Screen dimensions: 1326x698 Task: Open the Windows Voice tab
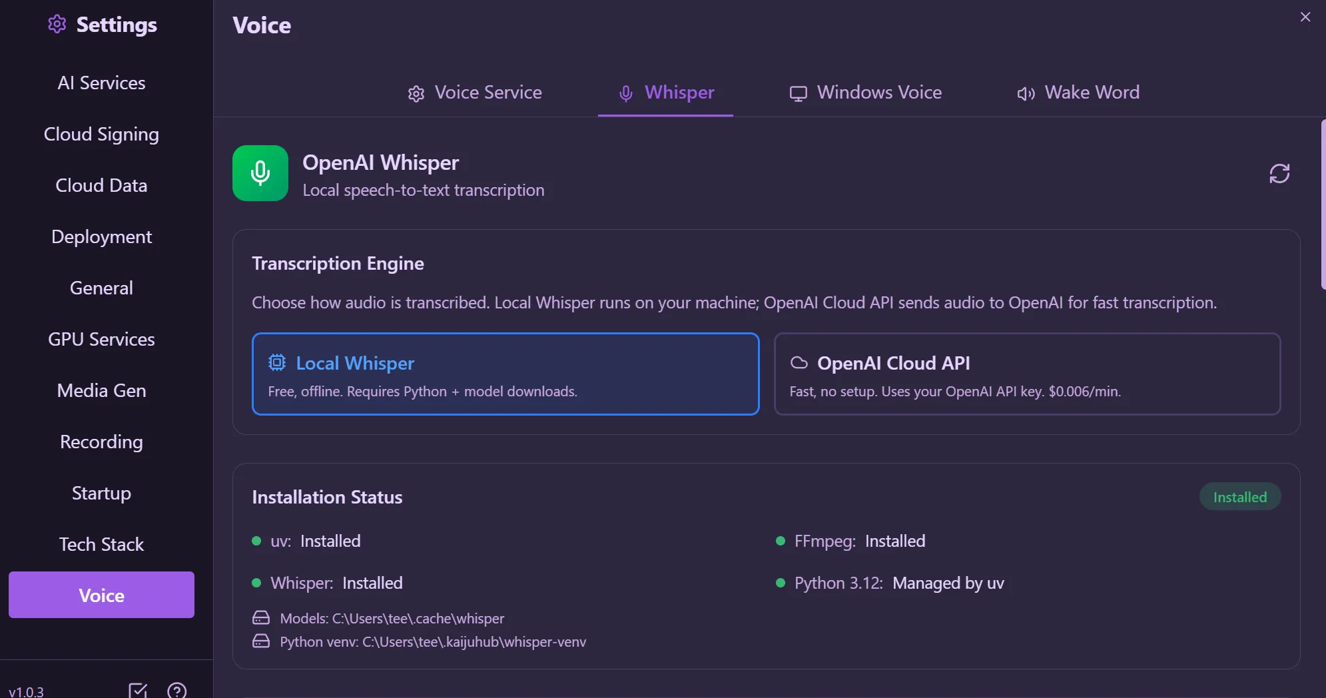pyautogui.click(x=865, y=93)
